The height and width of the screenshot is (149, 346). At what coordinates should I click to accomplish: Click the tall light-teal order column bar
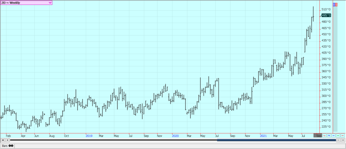(335, 69)
